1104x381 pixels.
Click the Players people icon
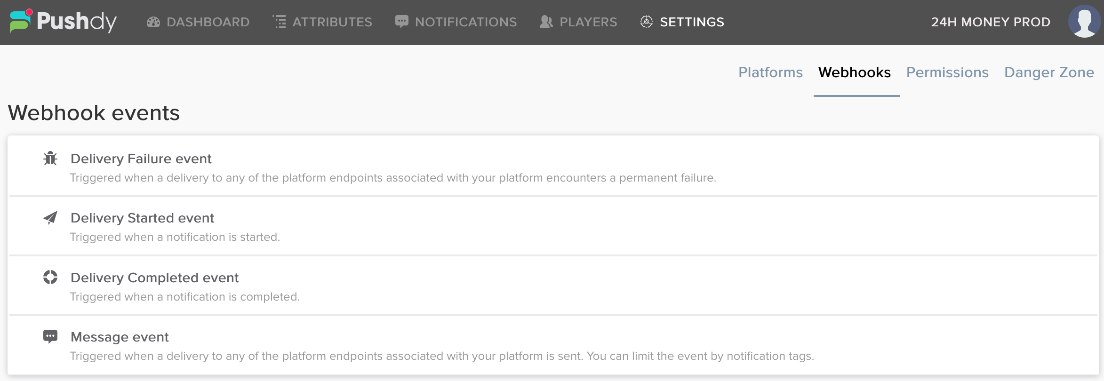tap(546, 22)
